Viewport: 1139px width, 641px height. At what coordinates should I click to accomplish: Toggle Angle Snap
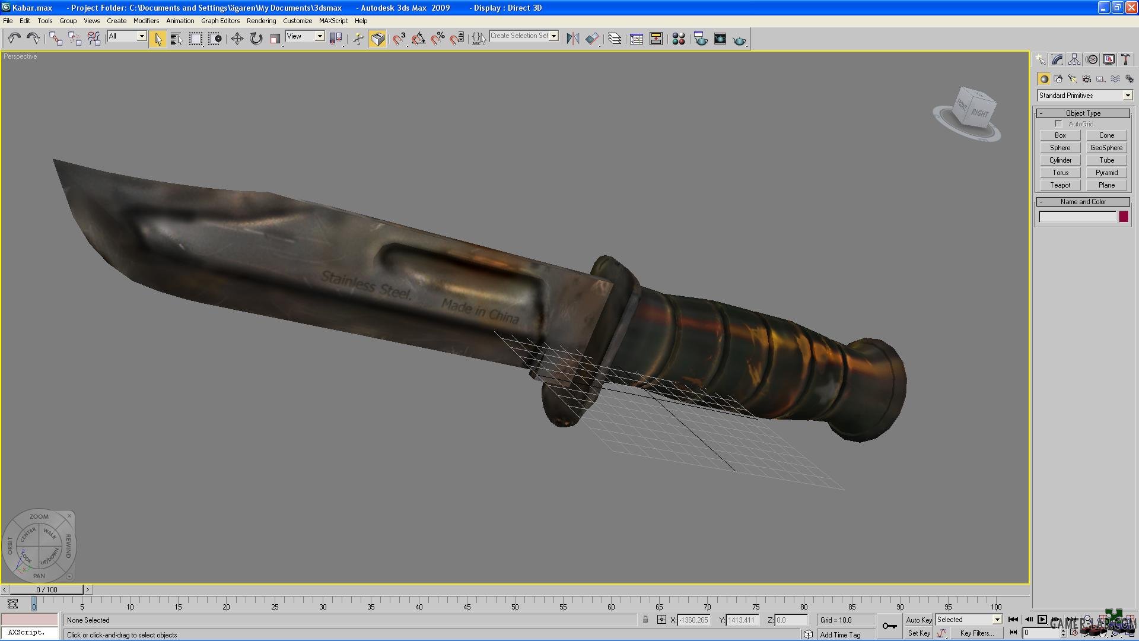click(x=418, y=39)
